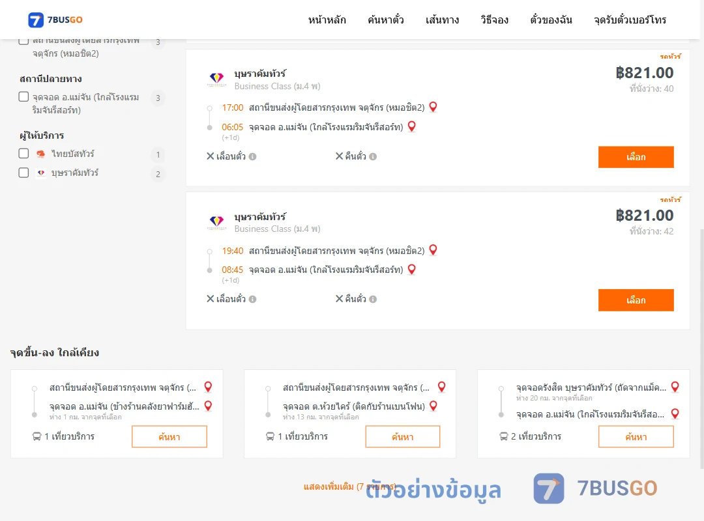Click the สถานีปลายทาง filter heading

click(50, 79)
